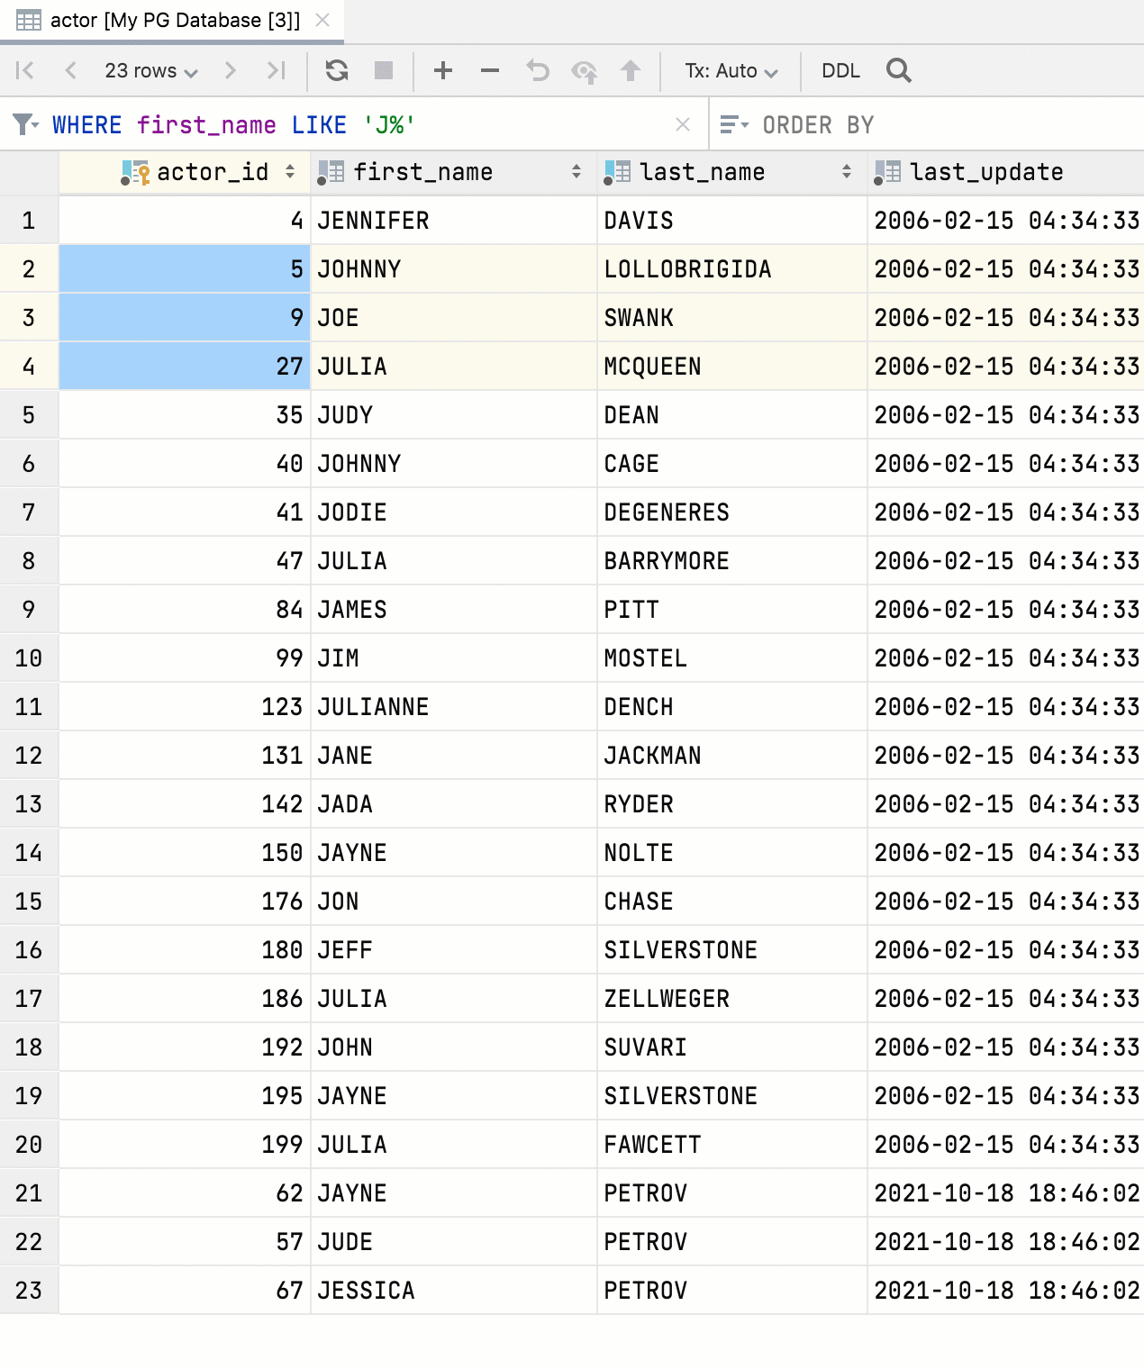The width and height of the screenshot is (1144, 1369).
Task: Clear the WHERE filter
Action: [683, 125]
